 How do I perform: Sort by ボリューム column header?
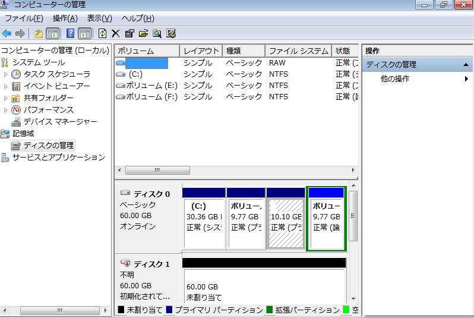point(147,51)
